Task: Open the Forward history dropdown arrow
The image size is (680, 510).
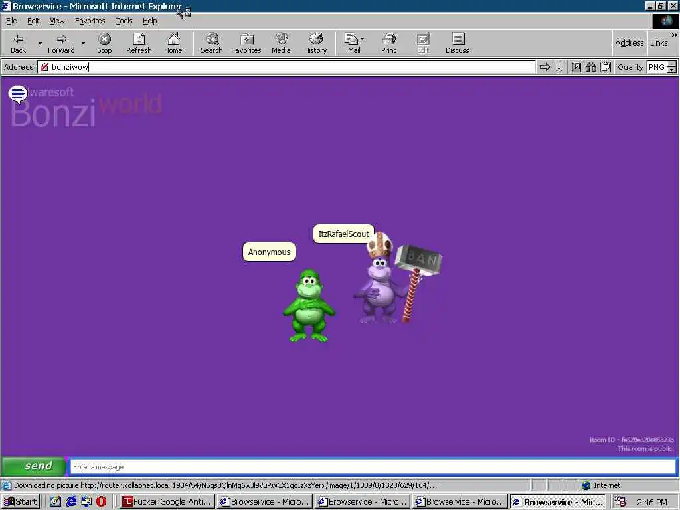Action: 83,43
